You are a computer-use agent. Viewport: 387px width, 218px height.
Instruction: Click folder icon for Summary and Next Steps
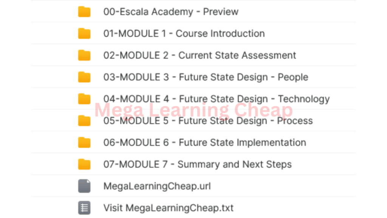click(84, 164)
